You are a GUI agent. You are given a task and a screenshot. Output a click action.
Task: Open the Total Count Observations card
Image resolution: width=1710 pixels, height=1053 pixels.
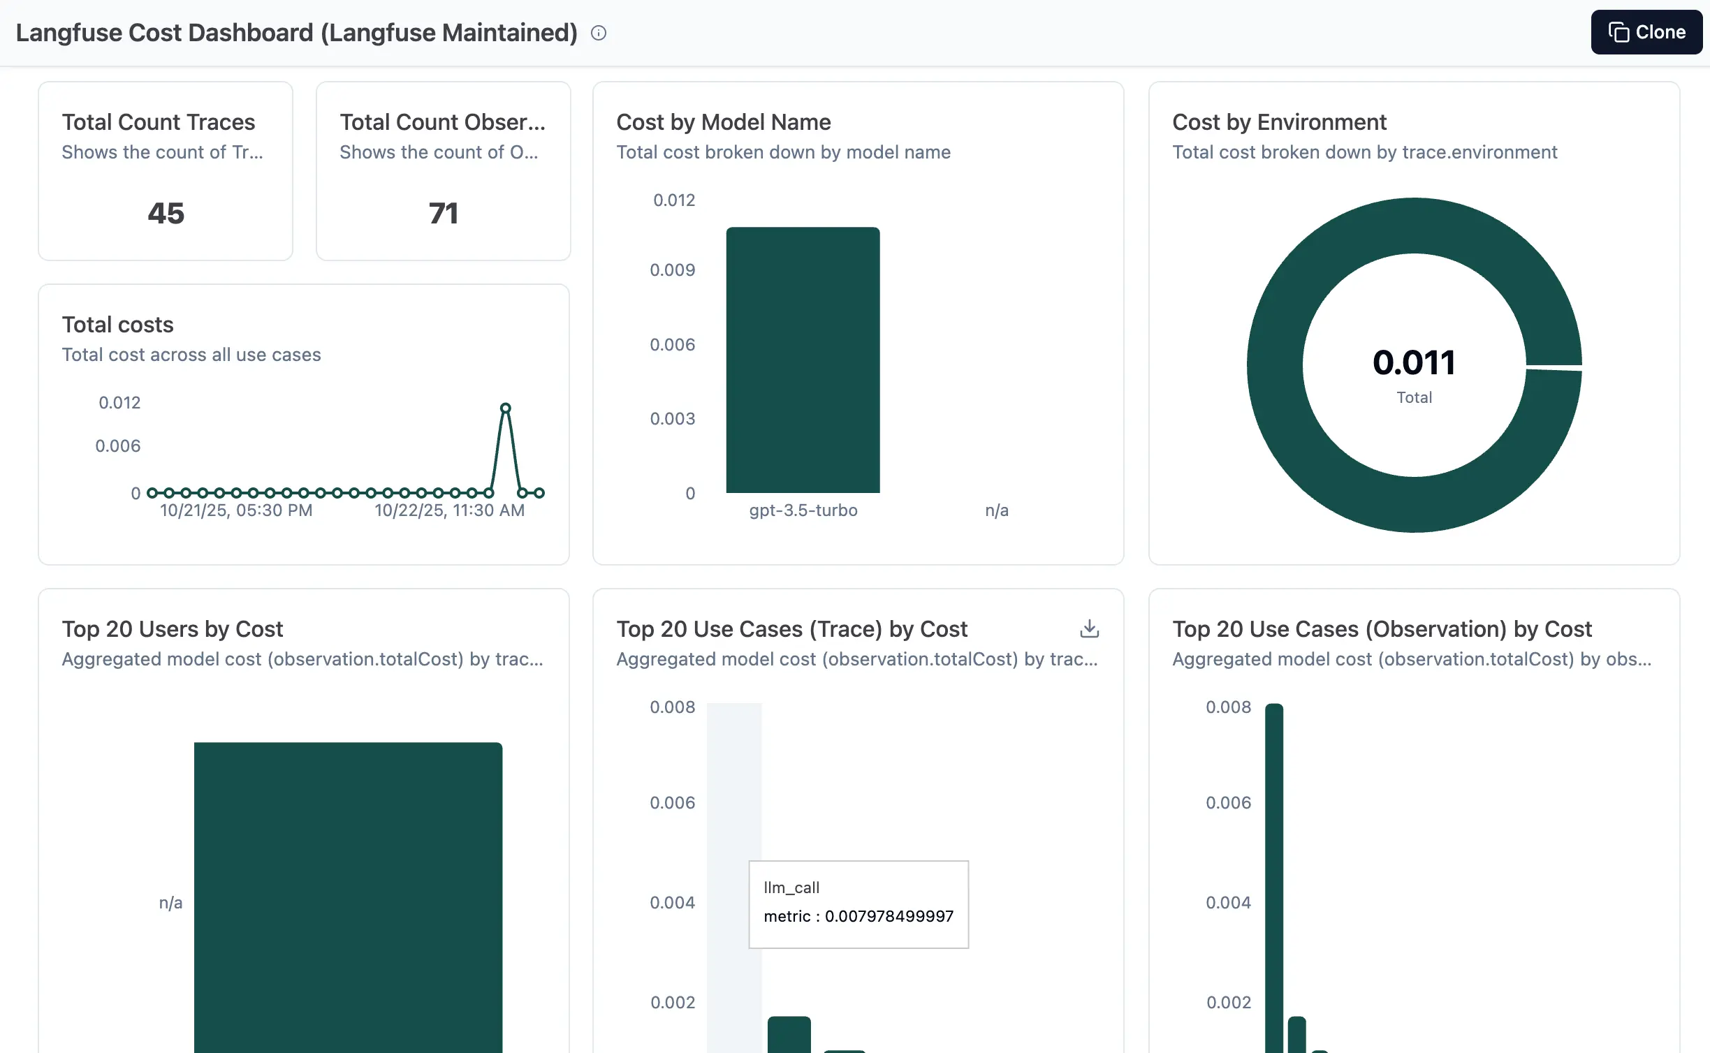point(443,171)
